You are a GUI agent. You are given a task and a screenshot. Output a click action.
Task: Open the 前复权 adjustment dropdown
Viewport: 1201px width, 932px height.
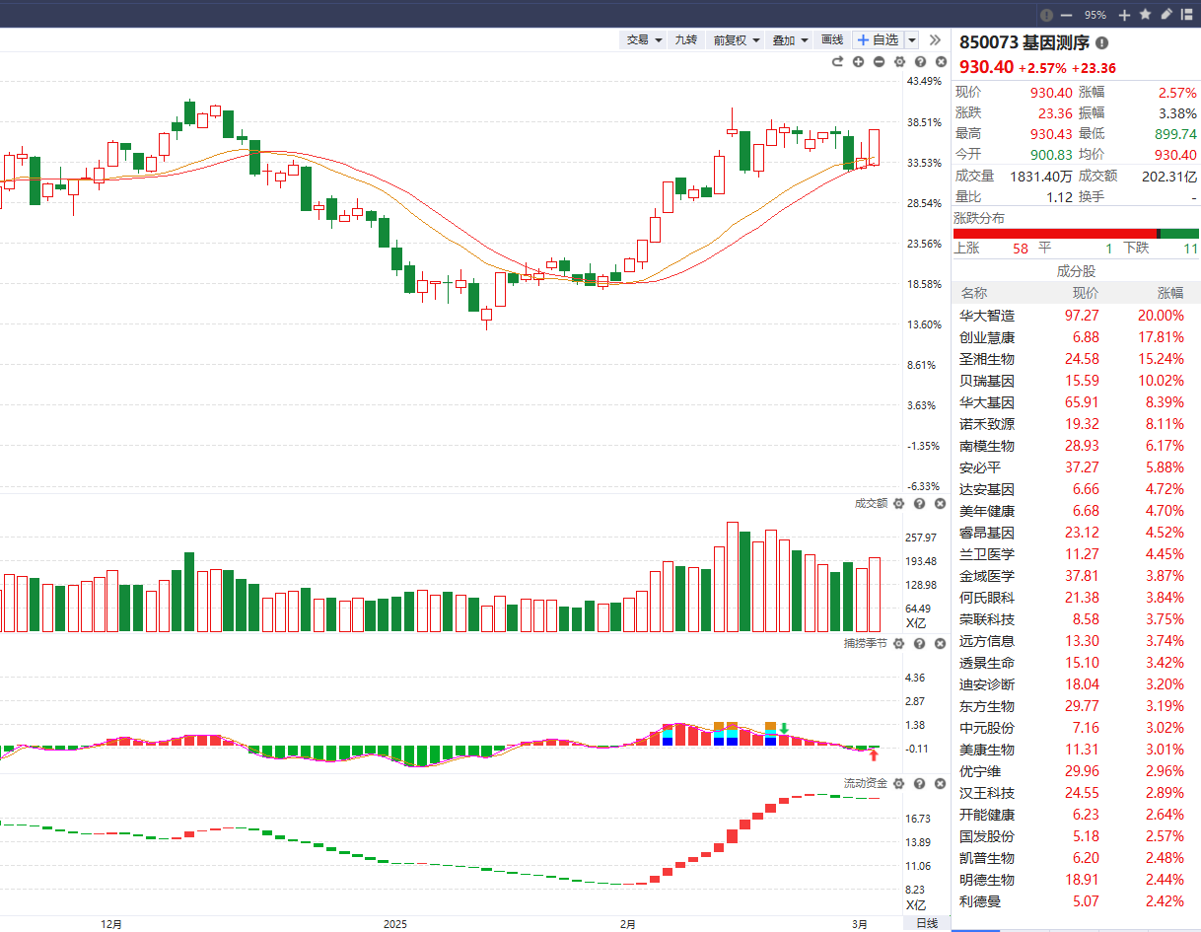click(737, 39)
